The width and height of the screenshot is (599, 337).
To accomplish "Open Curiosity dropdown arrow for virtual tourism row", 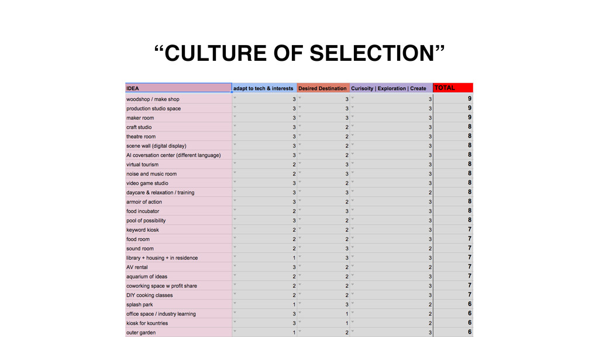I will pos(353,163).
